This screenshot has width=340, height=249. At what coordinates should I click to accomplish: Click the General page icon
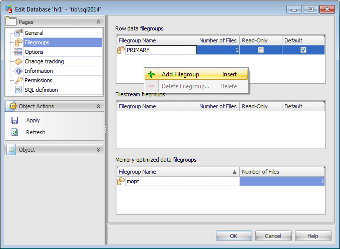coord(19,33)
